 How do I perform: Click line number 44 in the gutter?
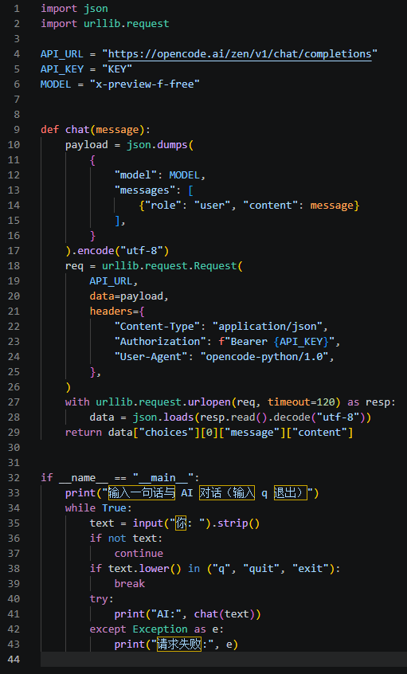pyautogui.click(x=14, y=659)
